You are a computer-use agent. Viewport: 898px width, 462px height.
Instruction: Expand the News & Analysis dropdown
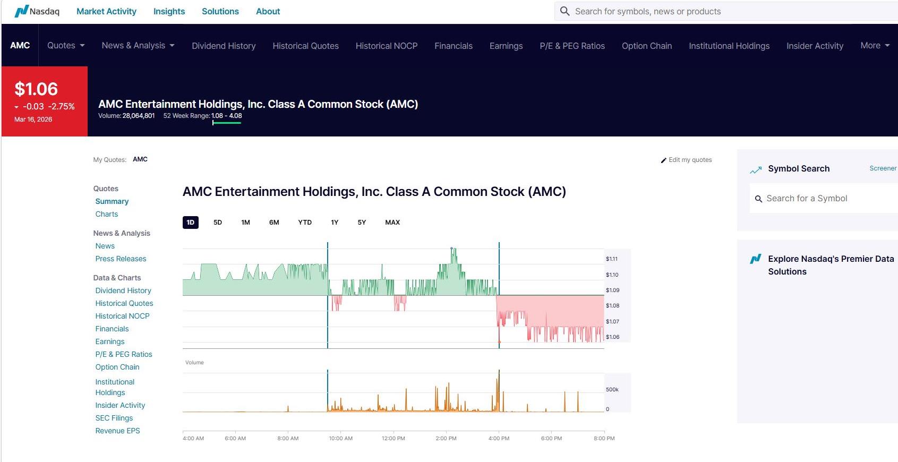pyautogui.click(x=138, y=46)
